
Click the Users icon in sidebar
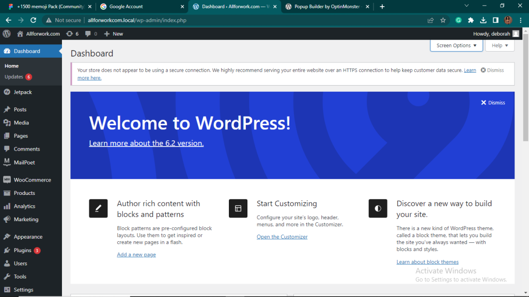[7, 263]
